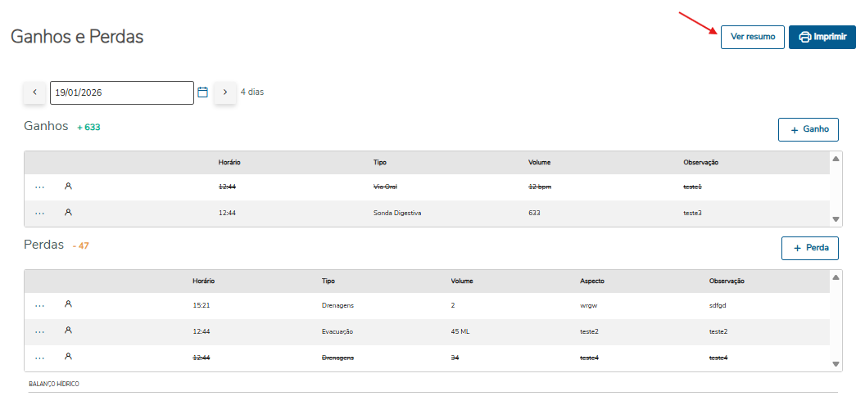Go to previous day arrow
The image size is (865, 405).
[34, 92]
